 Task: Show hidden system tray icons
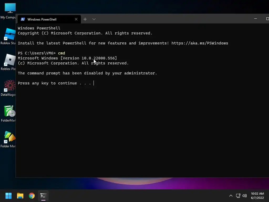(231, 196)
